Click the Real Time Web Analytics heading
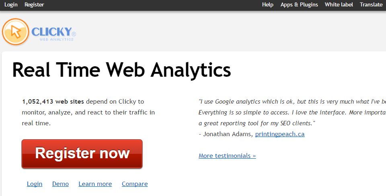This screenshot has width=386, height=196. pos(121,70)
